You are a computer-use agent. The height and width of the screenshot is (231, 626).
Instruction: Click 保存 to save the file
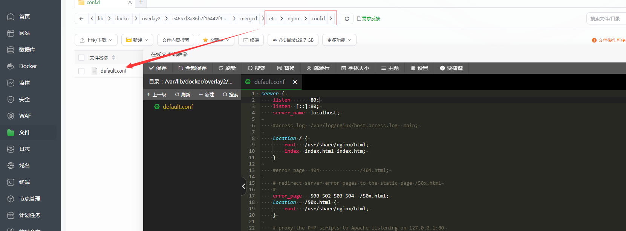(x=158, y=68)
